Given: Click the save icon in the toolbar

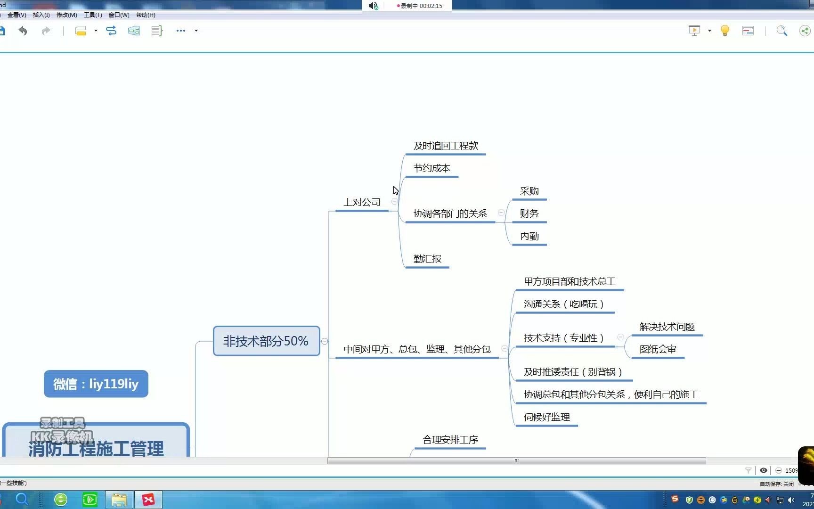Looking at the screenshot, I should (x=2, y=31).
